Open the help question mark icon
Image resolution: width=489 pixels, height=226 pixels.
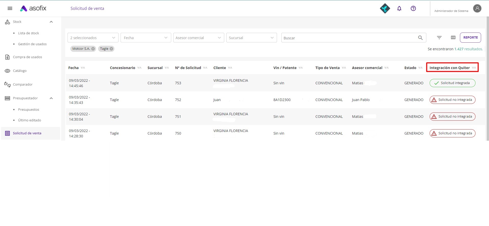[x=413, y=8]
